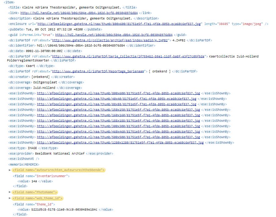Screen dimensions: 276x217
Task: Open the 300x300 thumbnail URL
Action: (118, 126)
